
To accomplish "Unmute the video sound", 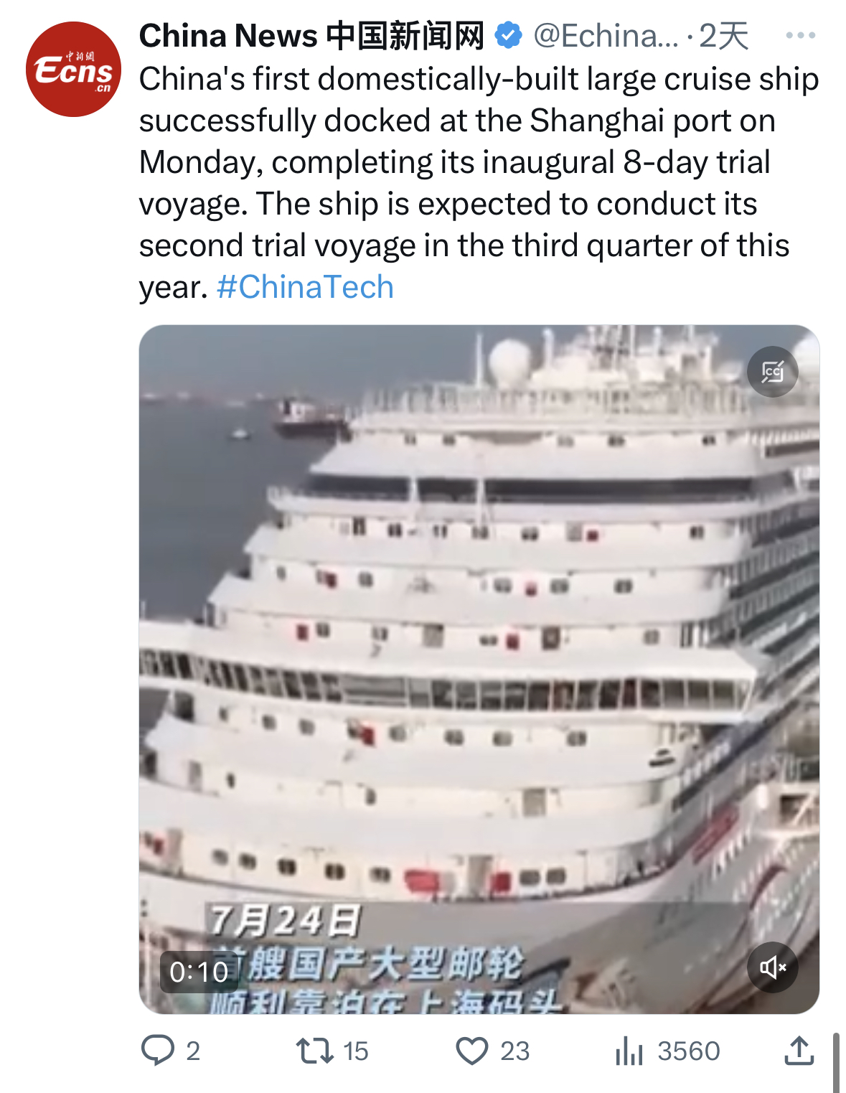I will click(x=772, y=967).
